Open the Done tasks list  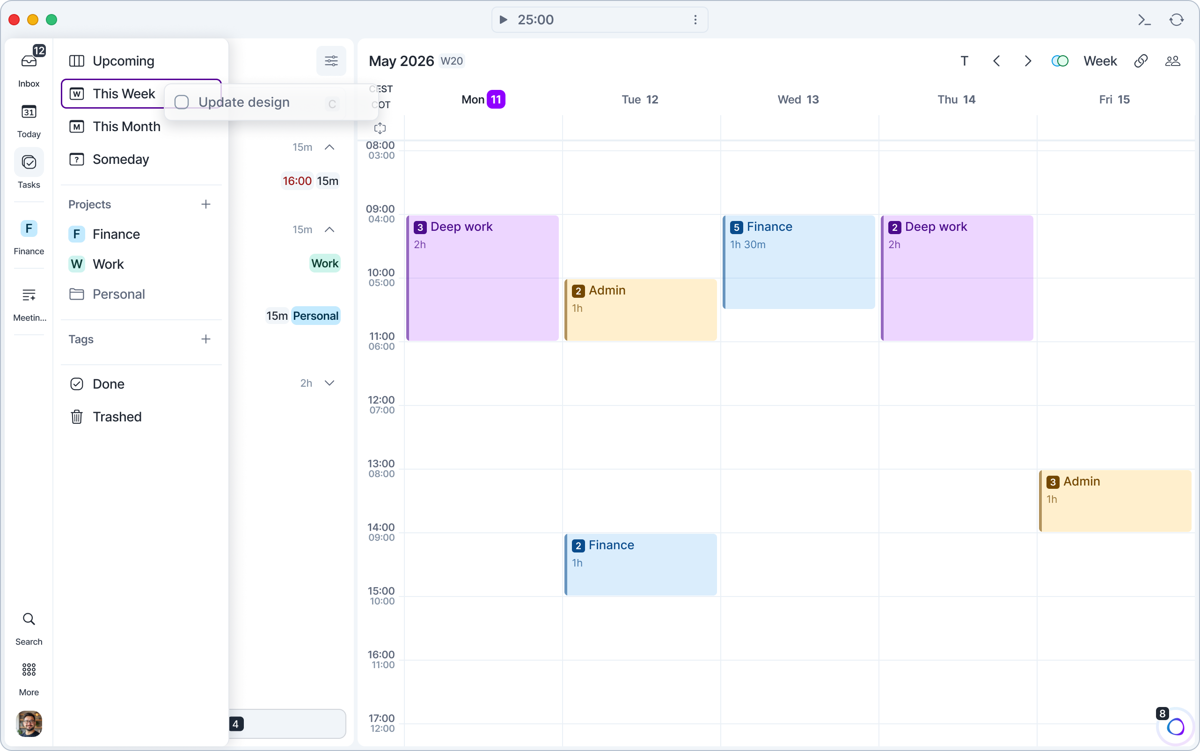pyautogui.click(x=141, y=384)
